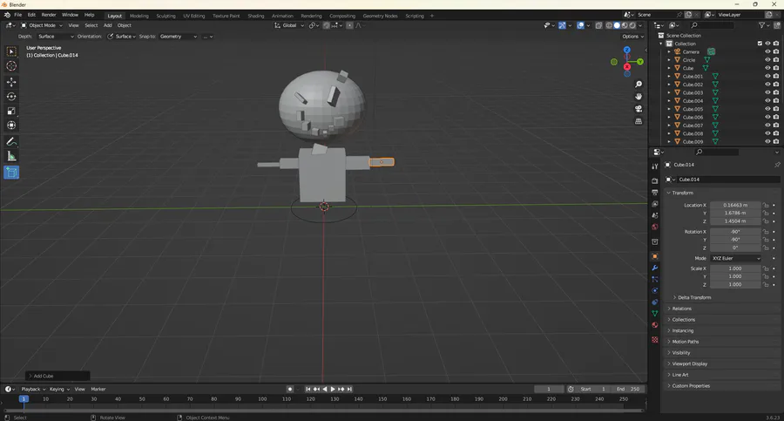Select the Annotate tool

pyautogui.click(x=11, y=142)
